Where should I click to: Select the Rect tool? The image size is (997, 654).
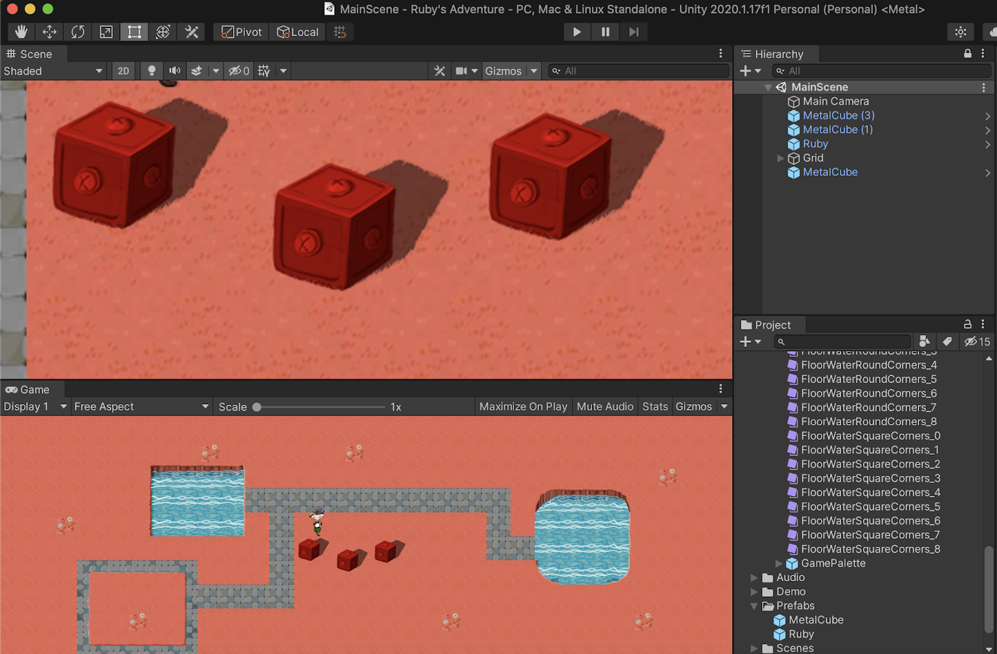point(134,32)
